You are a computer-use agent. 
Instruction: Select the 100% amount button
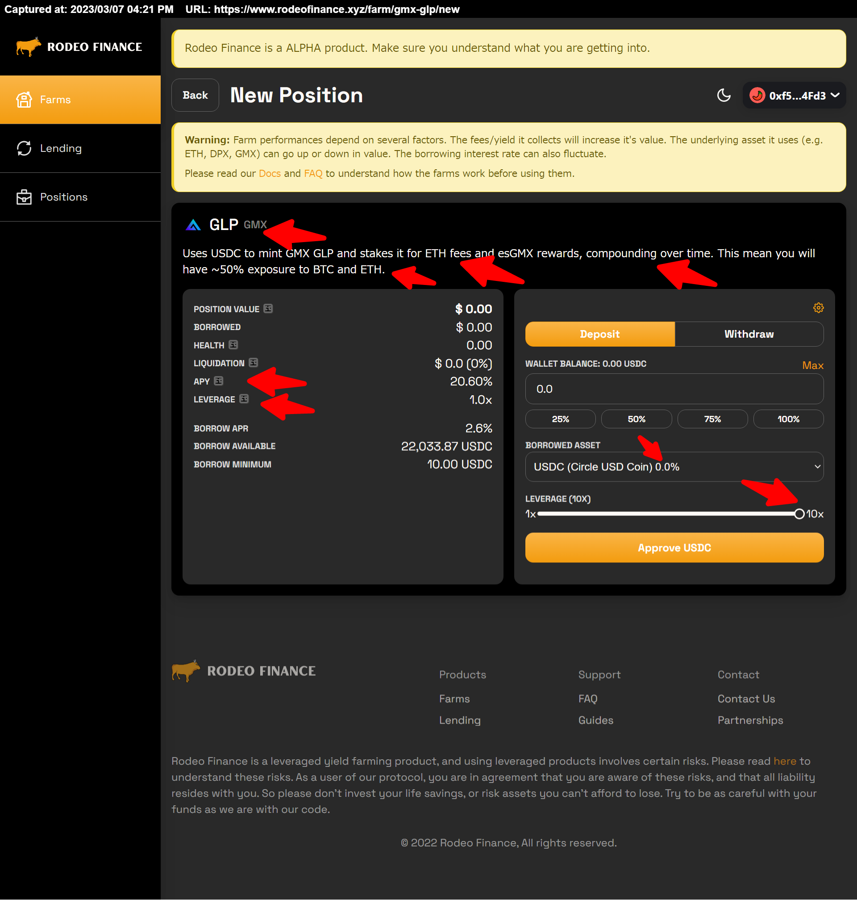coord(788,419)
